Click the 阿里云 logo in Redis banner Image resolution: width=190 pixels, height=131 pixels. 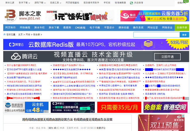15,45
